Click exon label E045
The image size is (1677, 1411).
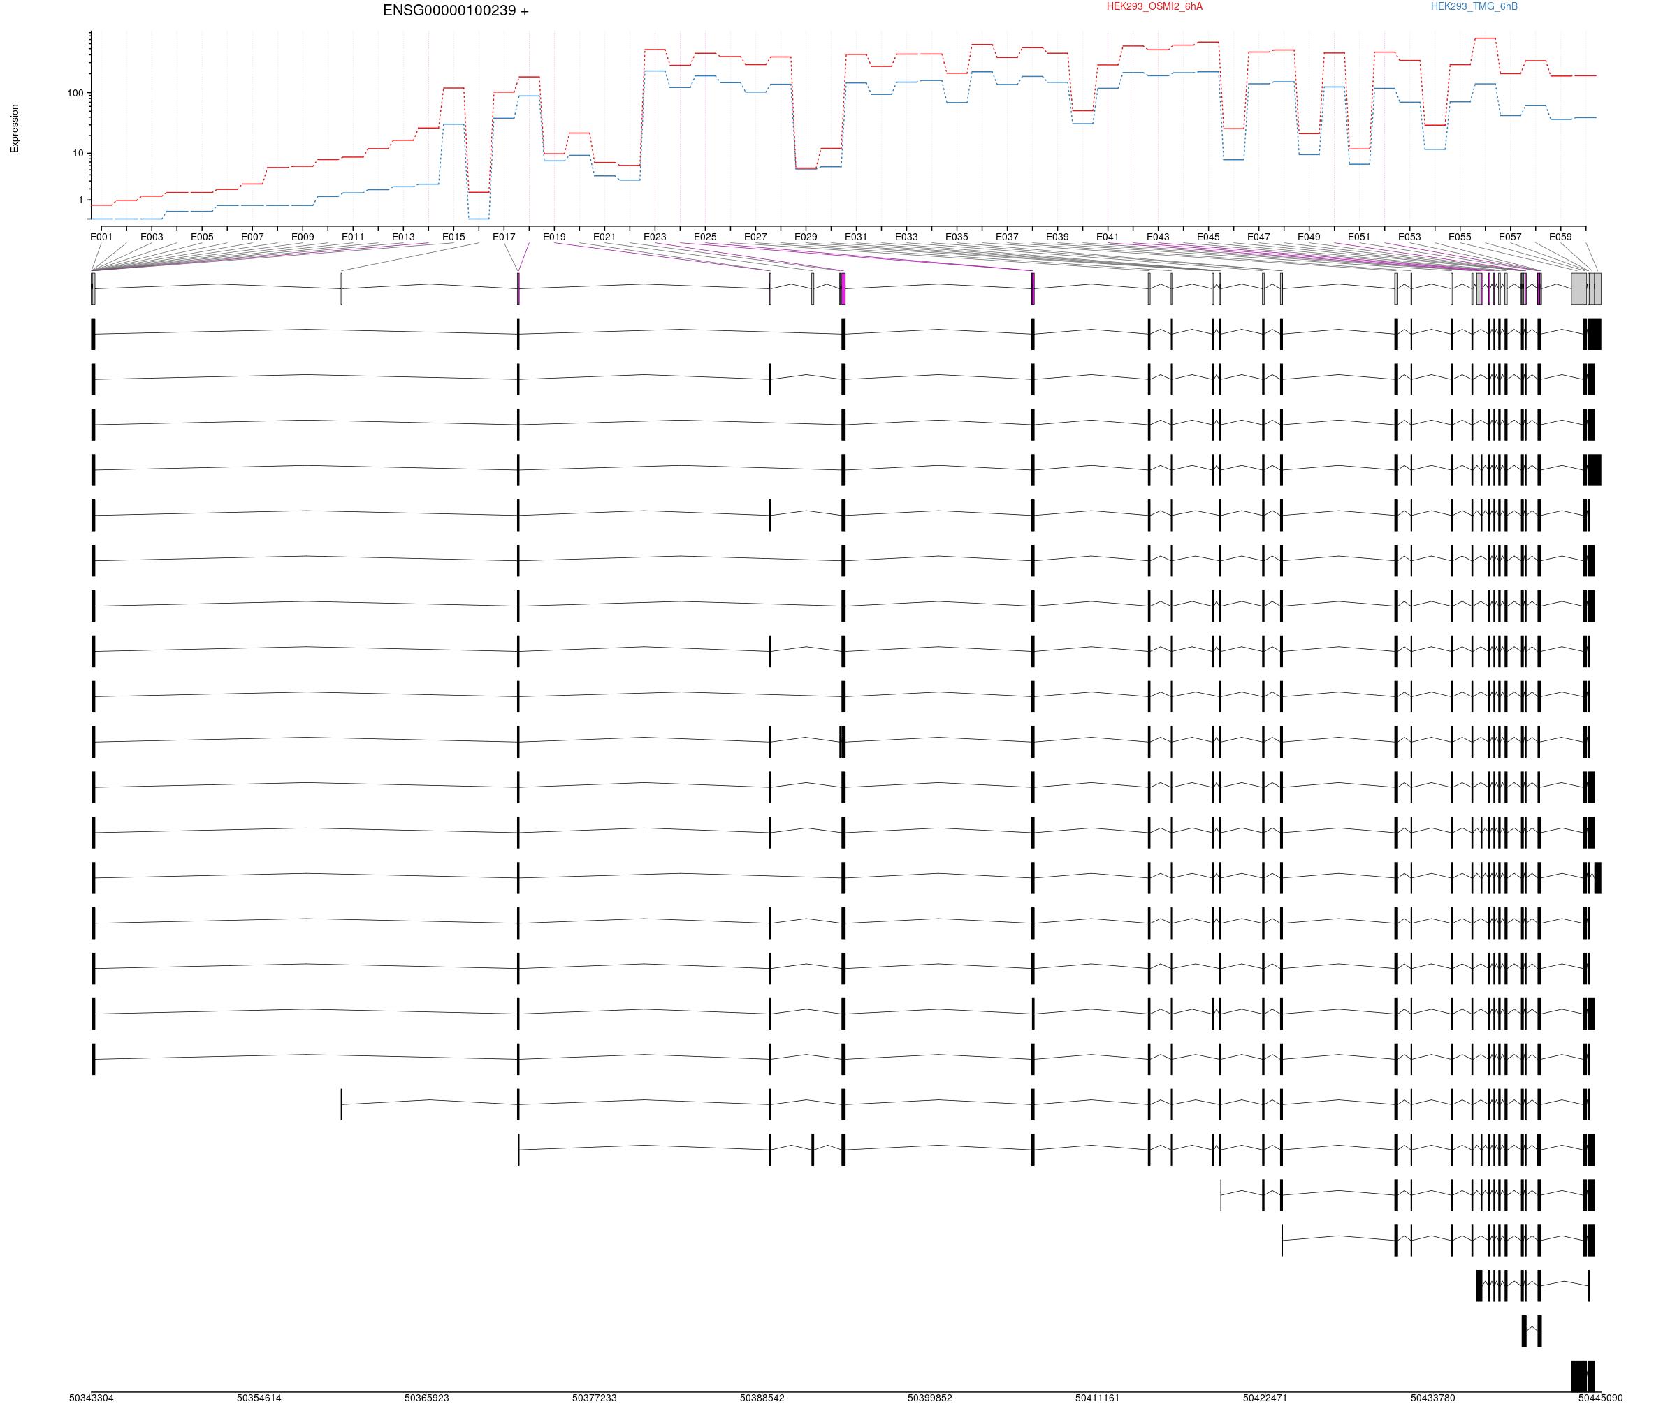pyautogui.click(x=1208, y=237)
